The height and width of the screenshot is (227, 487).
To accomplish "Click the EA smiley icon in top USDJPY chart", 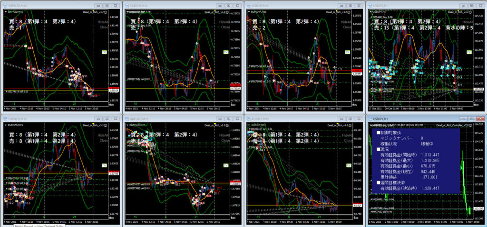I will coord(470,12).
